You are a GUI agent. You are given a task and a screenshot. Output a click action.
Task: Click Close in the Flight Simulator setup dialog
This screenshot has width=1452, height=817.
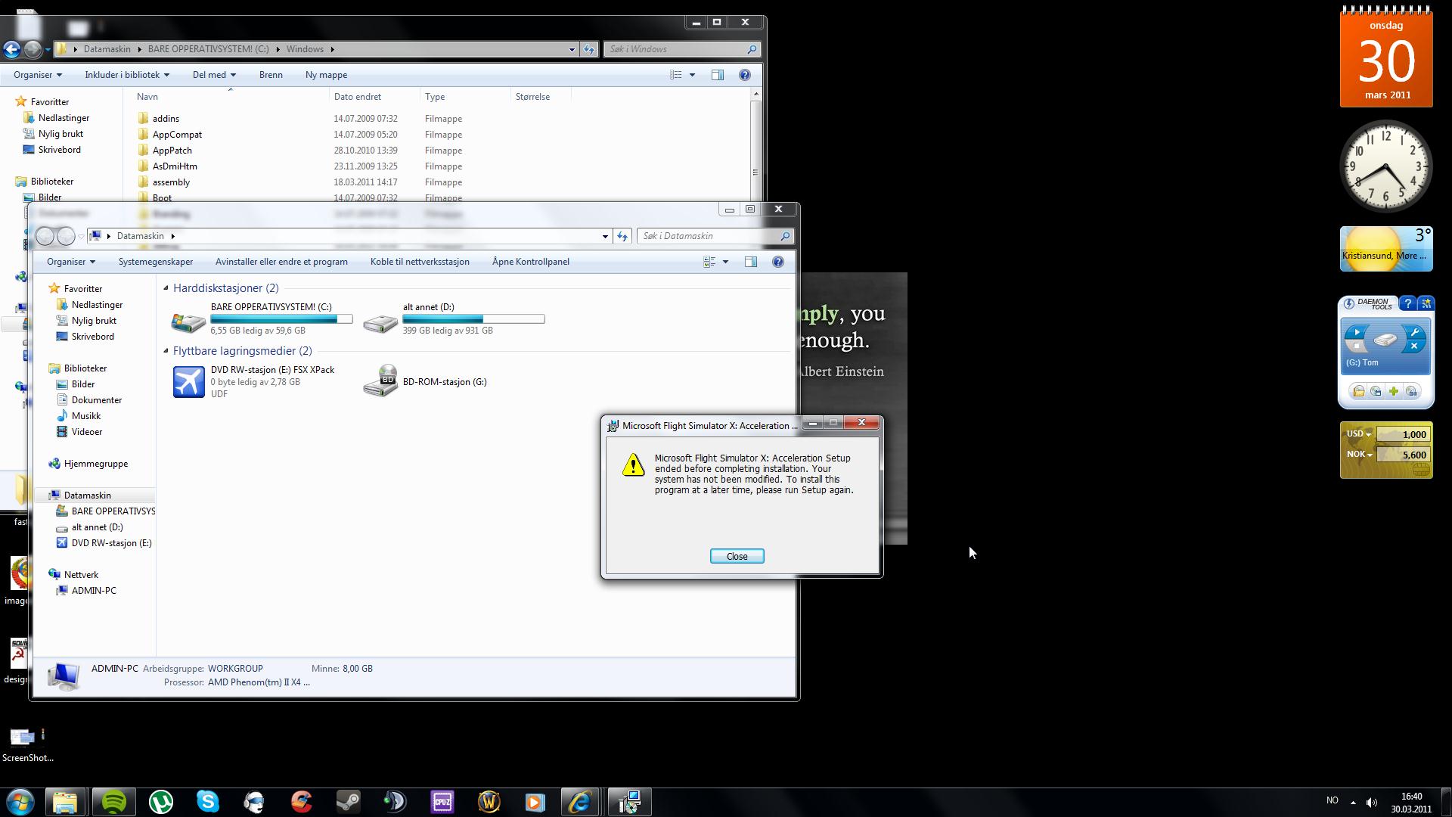[737, 556]
